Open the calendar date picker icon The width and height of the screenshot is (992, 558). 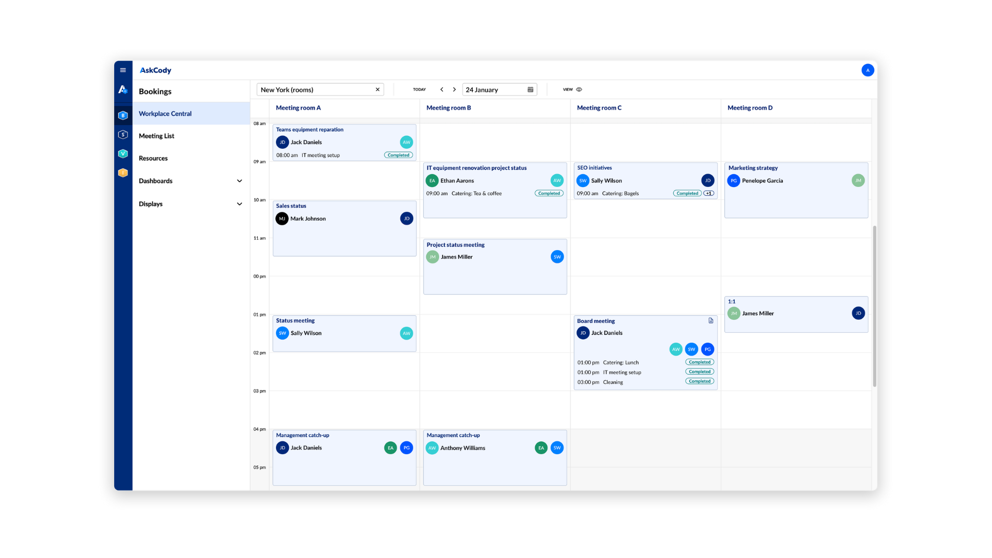530,89
